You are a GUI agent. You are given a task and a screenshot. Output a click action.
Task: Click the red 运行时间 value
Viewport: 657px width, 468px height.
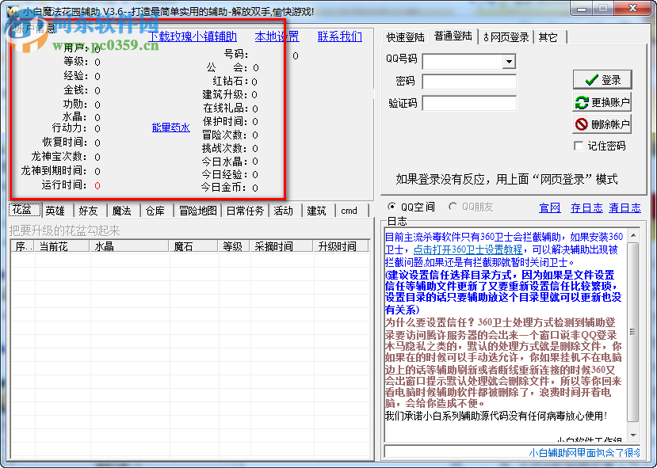(97, 185)
